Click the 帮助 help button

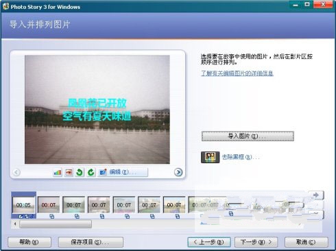[29, 242]
